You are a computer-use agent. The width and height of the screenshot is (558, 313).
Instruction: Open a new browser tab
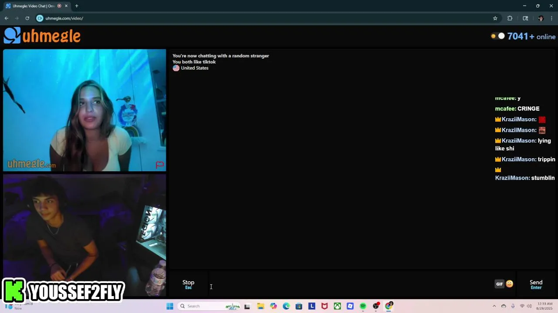tap(77, 6)
